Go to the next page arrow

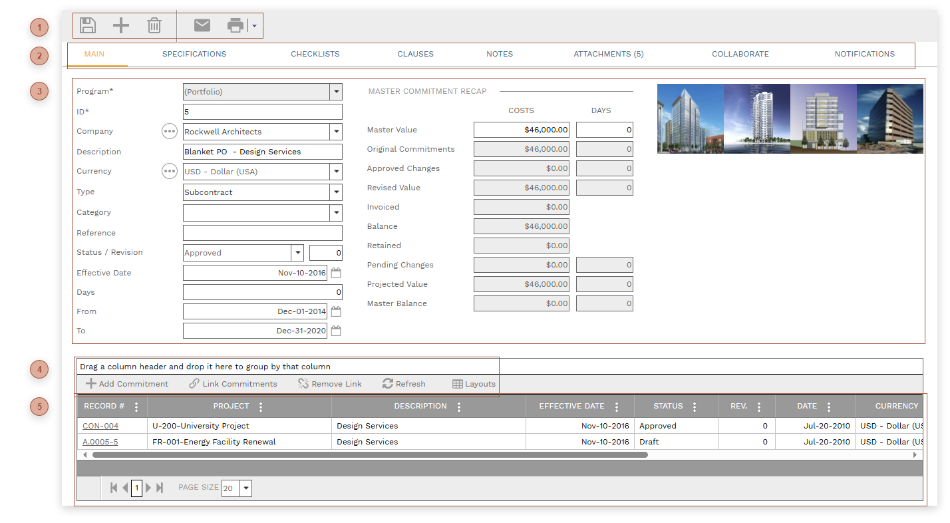(148, 488)
